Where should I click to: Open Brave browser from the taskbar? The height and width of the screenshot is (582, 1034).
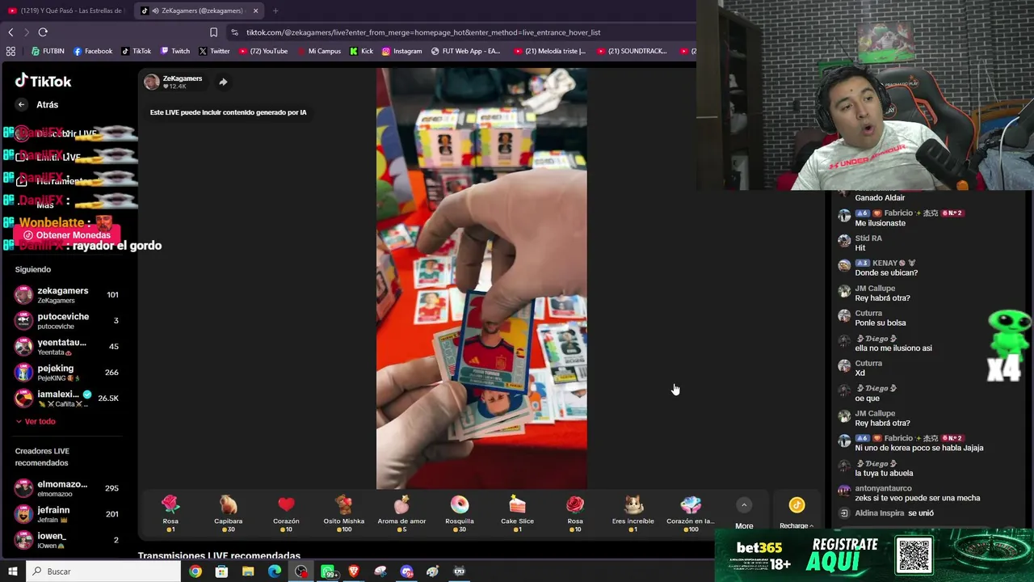pos(354,571)
